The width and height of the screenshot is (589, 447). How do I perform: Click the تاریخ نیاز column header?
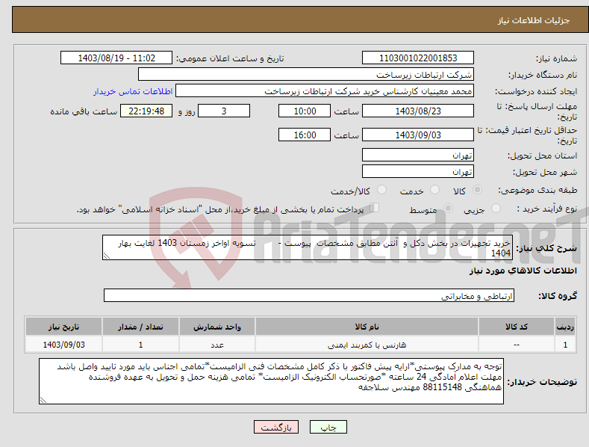(x=64, y=327)
